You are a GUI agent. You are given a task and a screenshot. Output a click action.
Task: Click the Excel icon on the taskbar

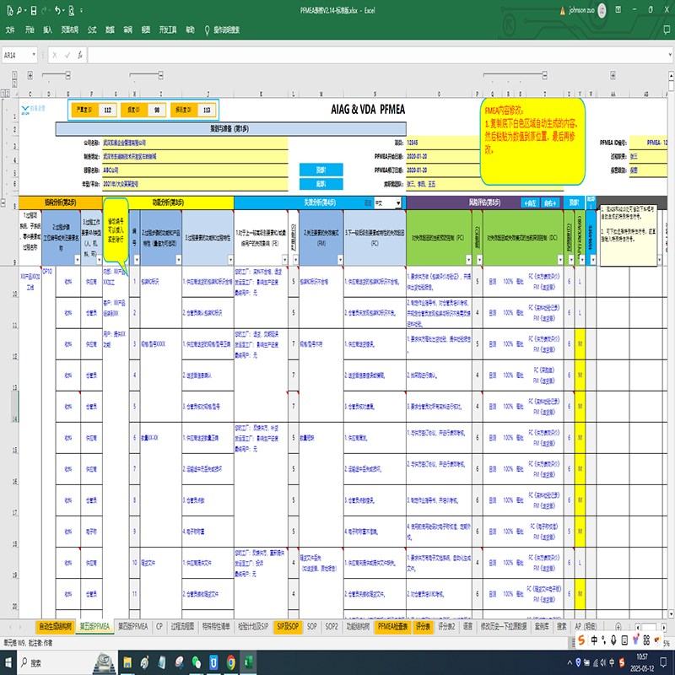coord(248,662)
